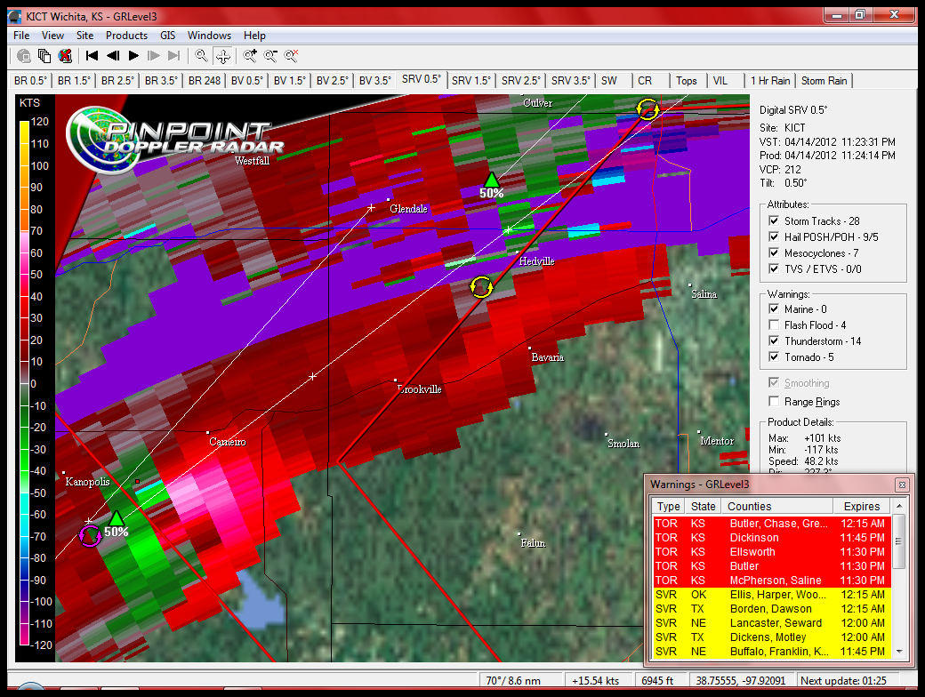The width and height of the screenshot is (925, 697).
Task: Select the 1 Hr Rain tab
Action: pos(770,81)
